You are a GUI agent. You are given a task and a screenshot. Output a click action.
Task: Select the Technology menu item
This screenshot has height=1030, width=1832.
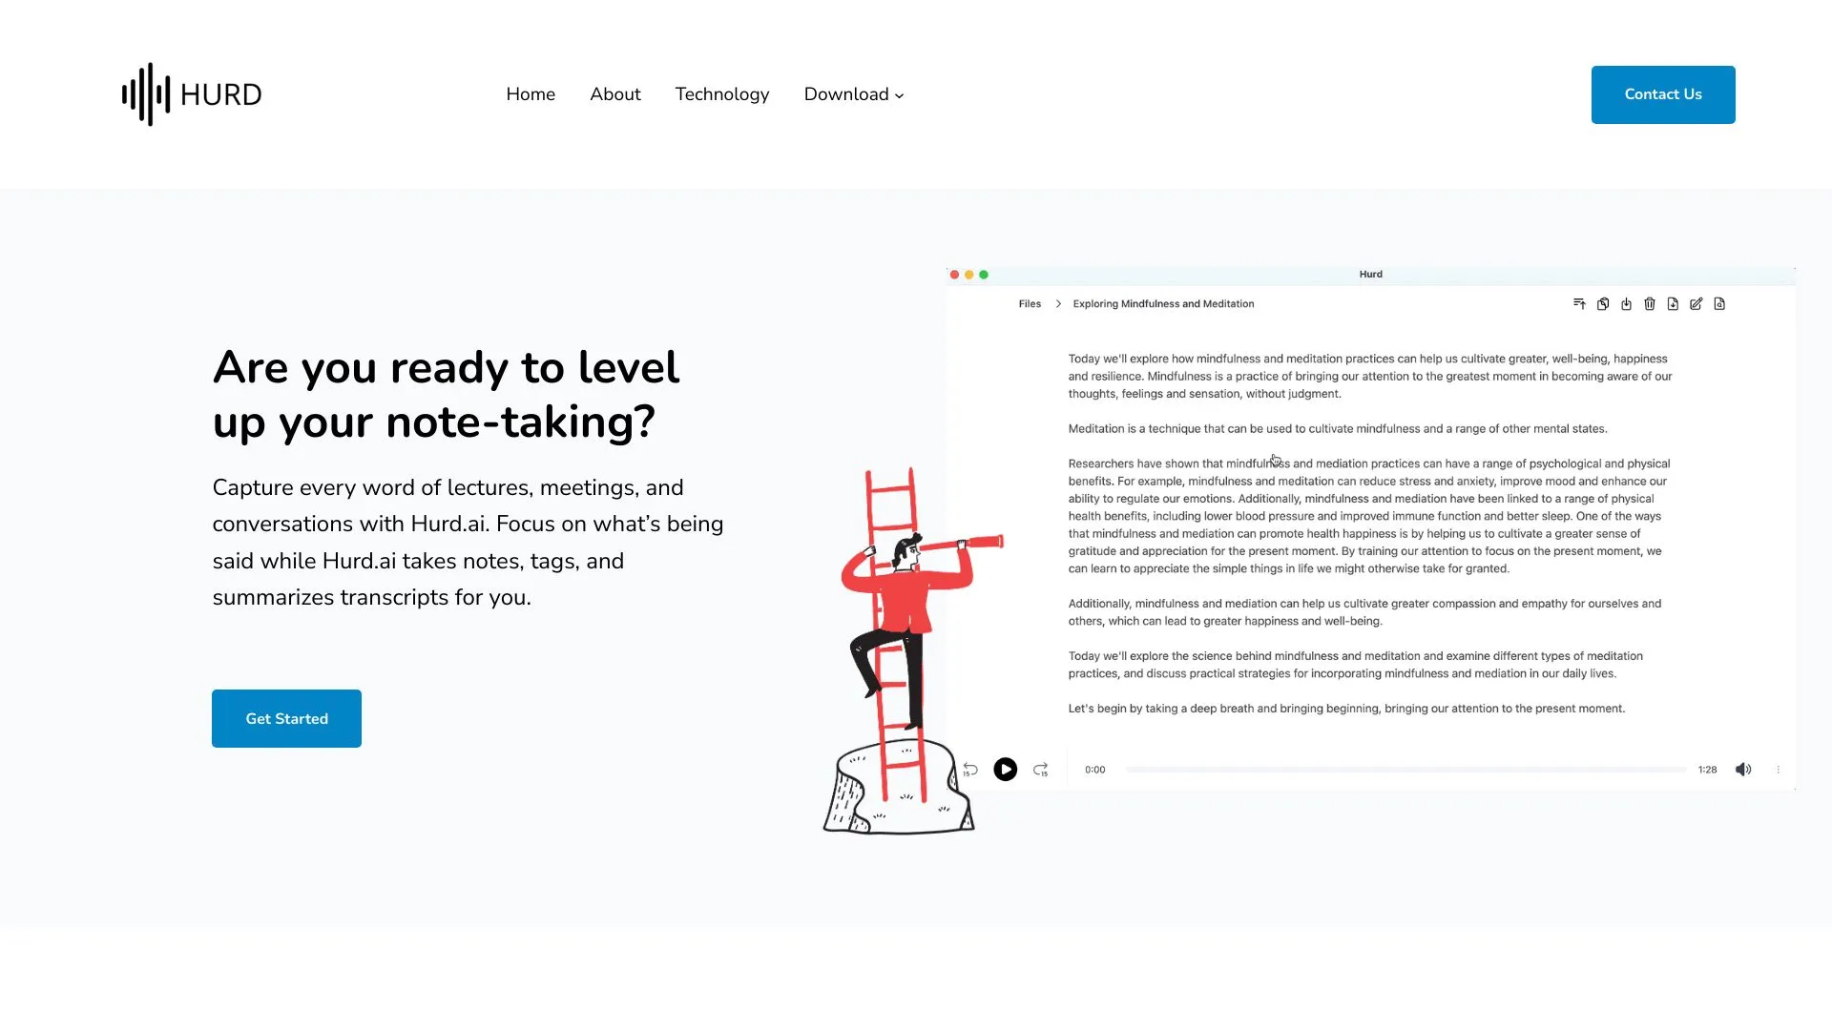(x=722, y=94)
